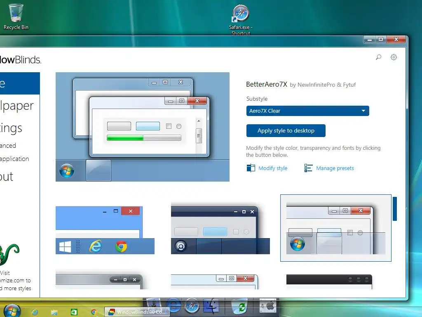Viewport: 422px width, 317px height.
Task: Click the green gecko mascot logo
Action: 9,254
